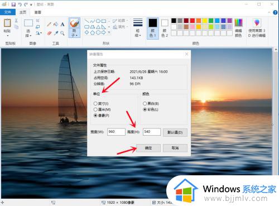The height and width of the screenshot is (206, 279).
Task: Click the Cancel button in the dialog
Action: click(x=175, y=148)
